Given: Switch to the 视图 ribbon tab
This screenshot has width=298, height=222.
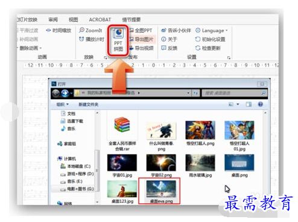Looking at the screenshot, I should 73,19.
